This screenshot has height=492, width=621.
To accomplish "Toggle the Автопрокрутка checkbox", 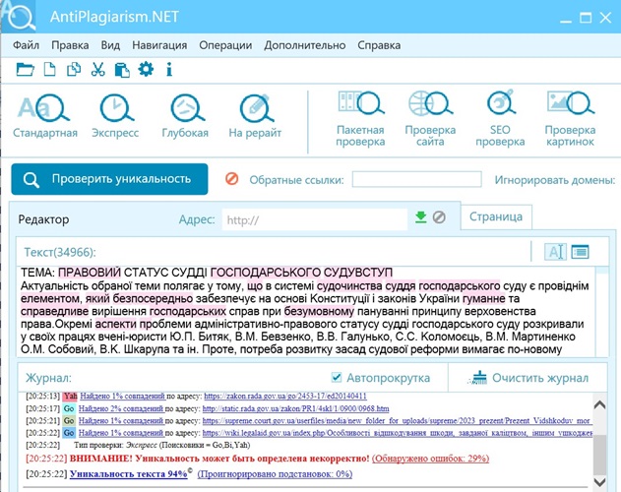I will [x=337, y=378].
